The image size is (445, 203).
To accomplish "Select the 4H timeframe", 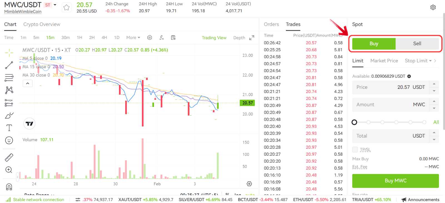I will (104, 38).
